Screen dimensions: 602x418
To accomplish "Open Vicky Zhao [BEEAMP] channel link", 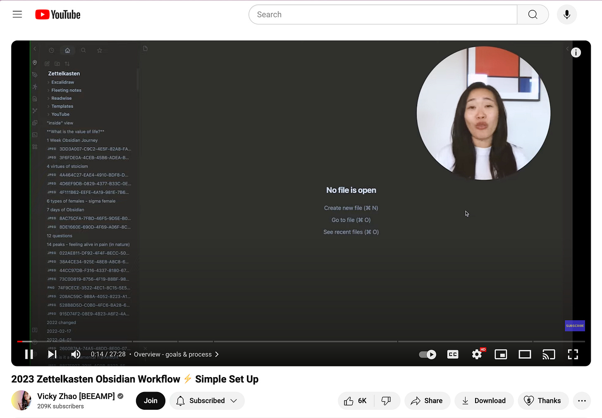I will click(76, 396).
